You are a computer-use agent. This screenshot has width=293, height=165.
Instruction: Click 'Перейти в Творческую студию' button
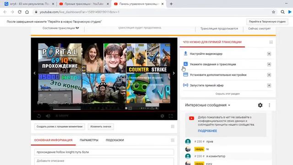(267, 22)
